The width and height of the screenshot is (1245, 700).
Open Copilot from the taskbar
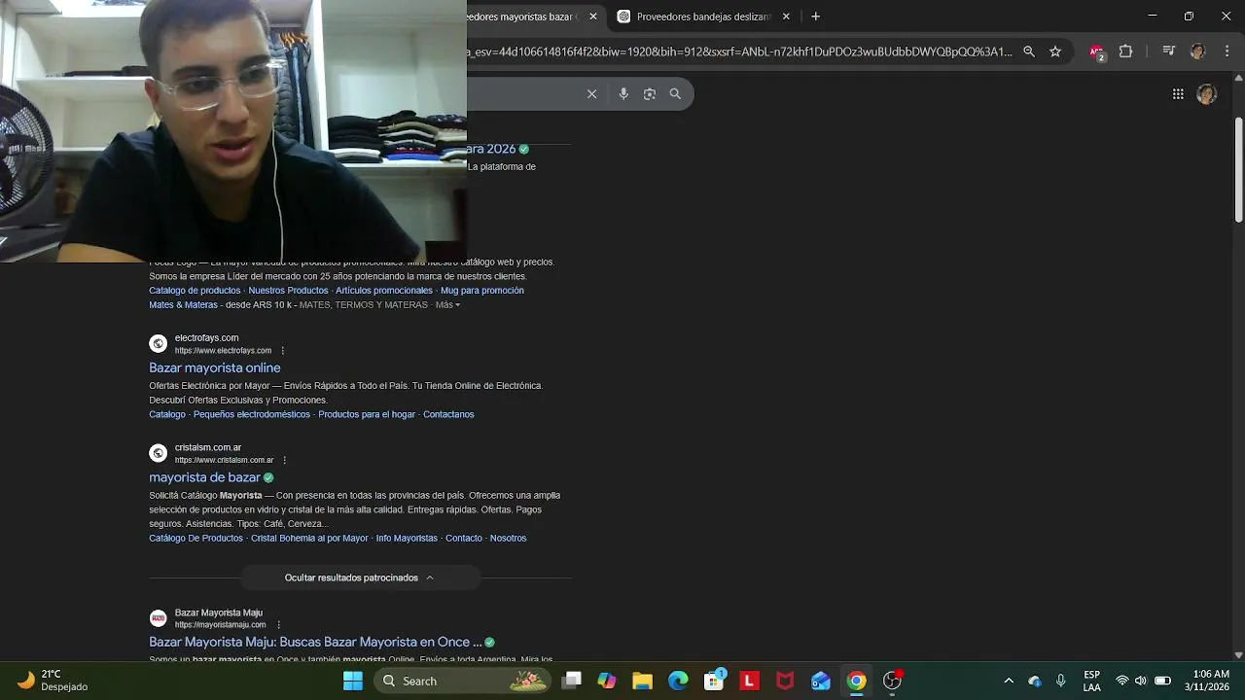click(x=607, y=681)
